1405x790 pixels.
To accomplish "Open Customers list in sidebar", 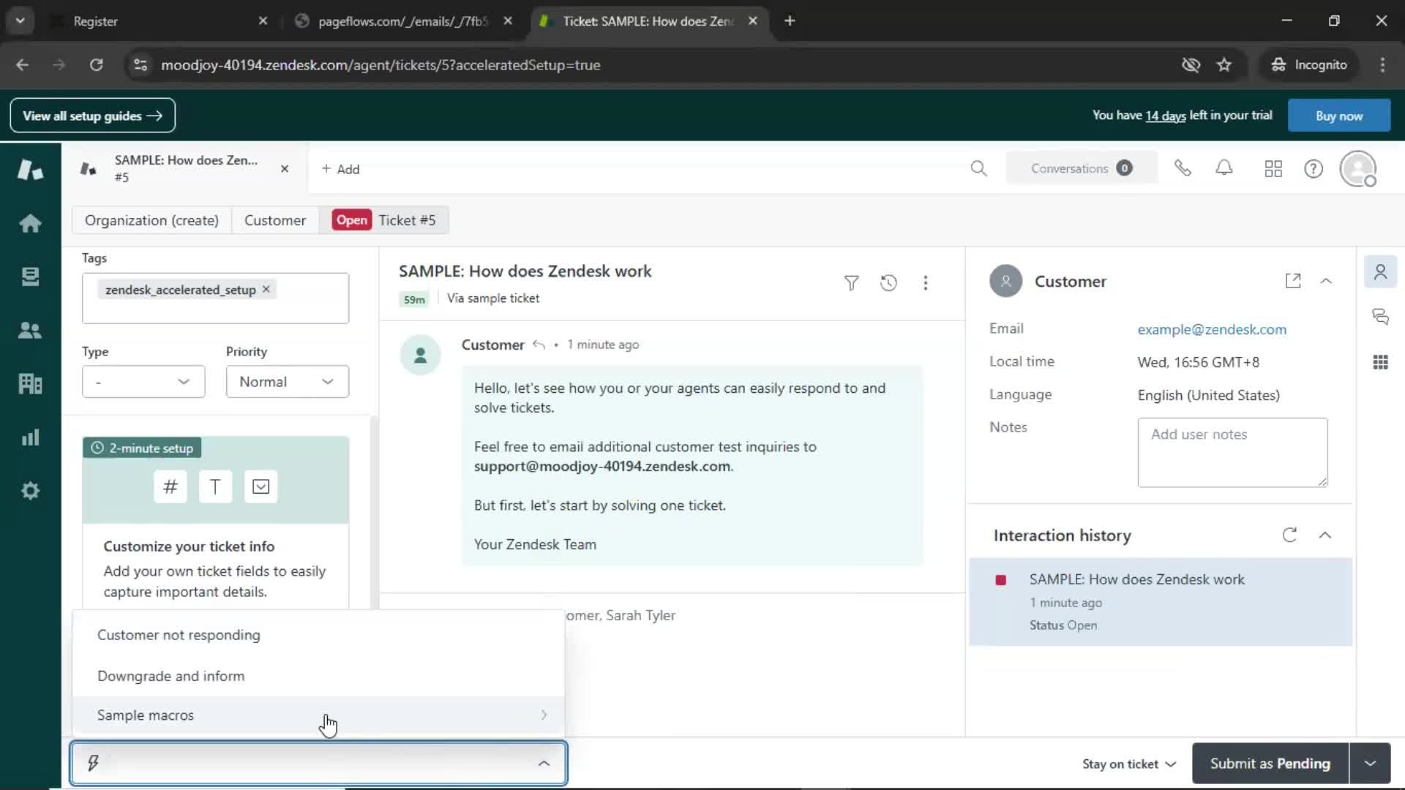I will point(30,330).
